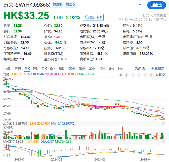Click the 2024-04 date axis label
169x162 pixels.
pos(146,160)
